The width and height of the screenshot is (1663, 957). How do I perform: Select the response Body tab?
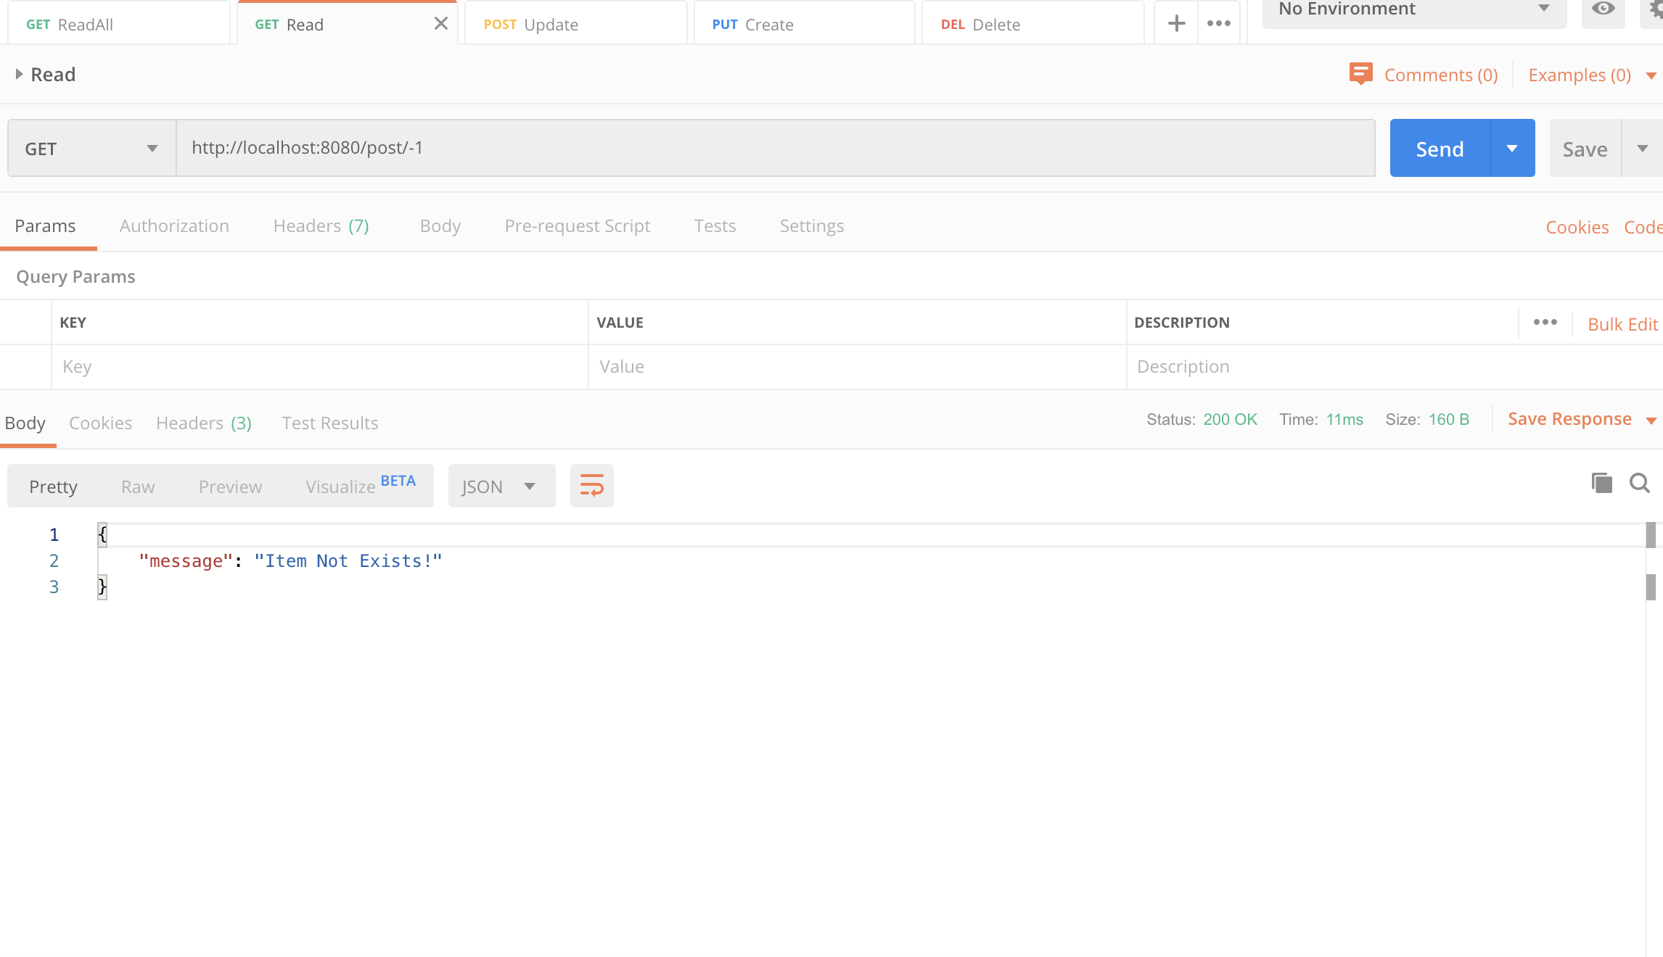[25, 423]
